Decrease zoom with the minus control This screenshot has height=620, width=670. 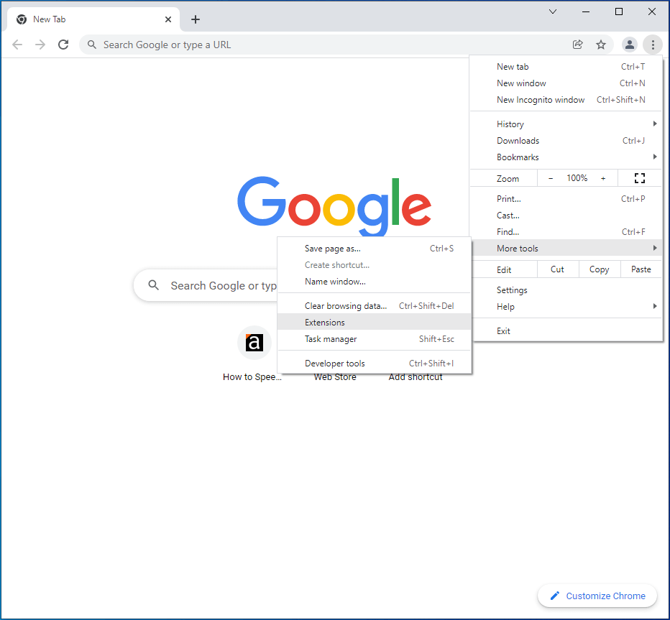pos(550,177)
